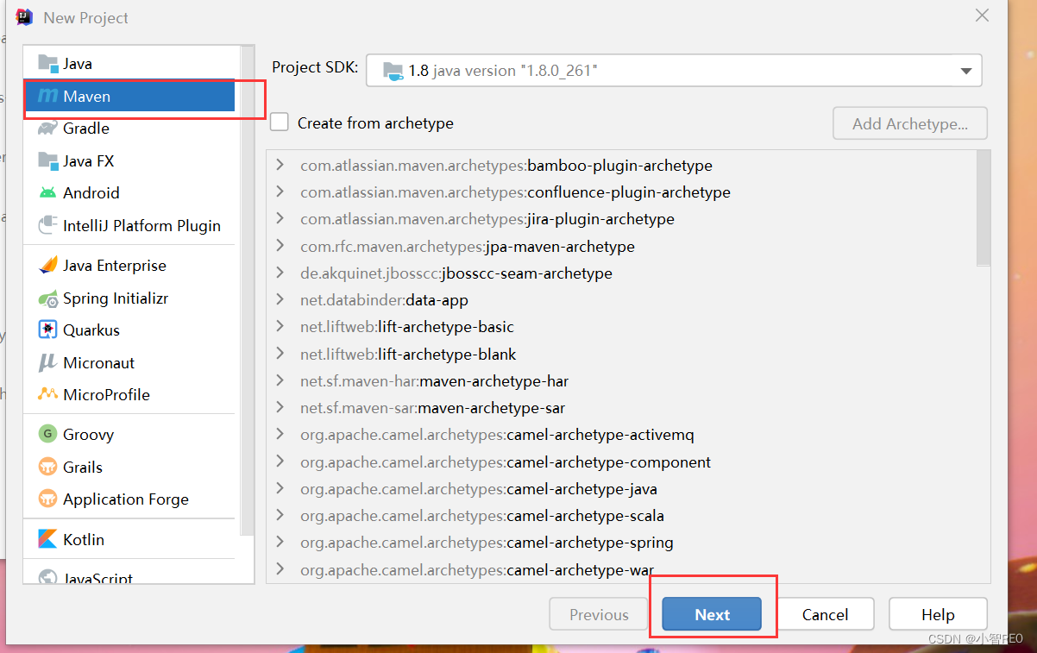Click the Groovy G icon
Image resolution: width=1037 pixels, height=653 pixels.
coord(47,434)
